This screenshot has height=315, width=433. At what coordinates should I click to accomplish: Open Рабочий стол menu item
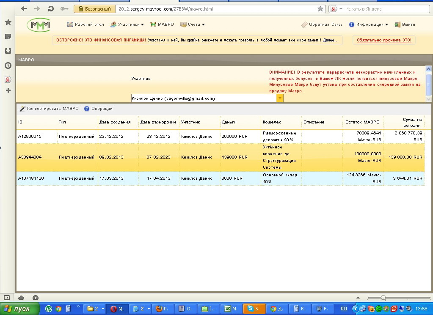tap(85, 24)
